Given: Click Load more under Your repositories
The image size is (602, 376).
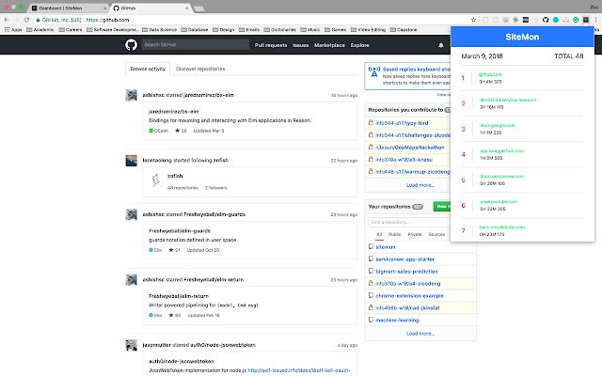Looking at the screenshot, I should [x=420, y=334].
